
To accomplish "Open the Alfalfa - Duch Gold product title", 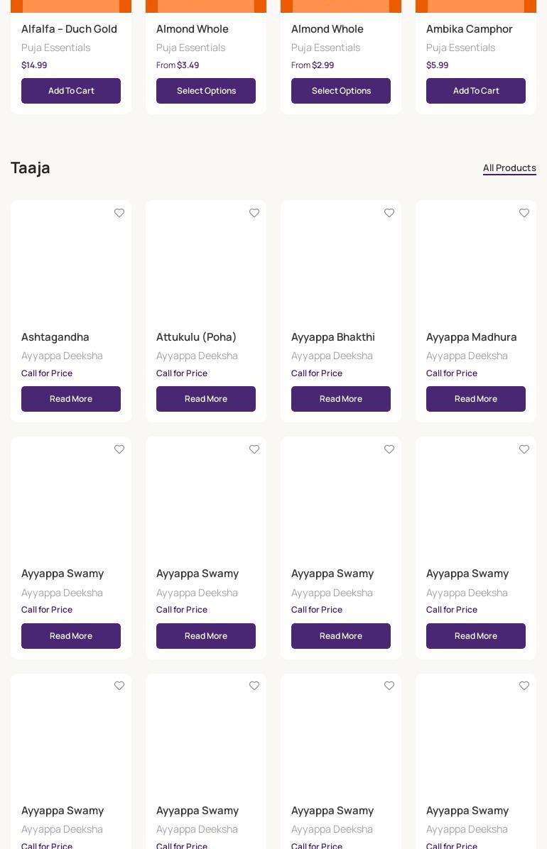I will pyautogui.click(x=69, y=29).
